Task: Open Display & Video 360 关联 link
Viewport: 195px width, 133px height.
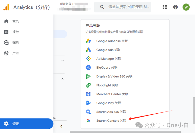Action: point(114,76)
